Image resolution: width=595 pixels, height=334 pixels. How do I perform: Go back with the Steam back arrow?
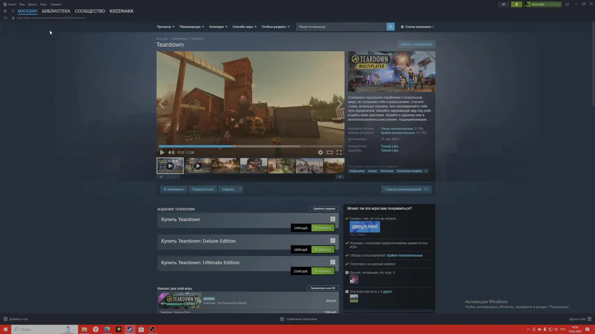[x=5, y=11]
